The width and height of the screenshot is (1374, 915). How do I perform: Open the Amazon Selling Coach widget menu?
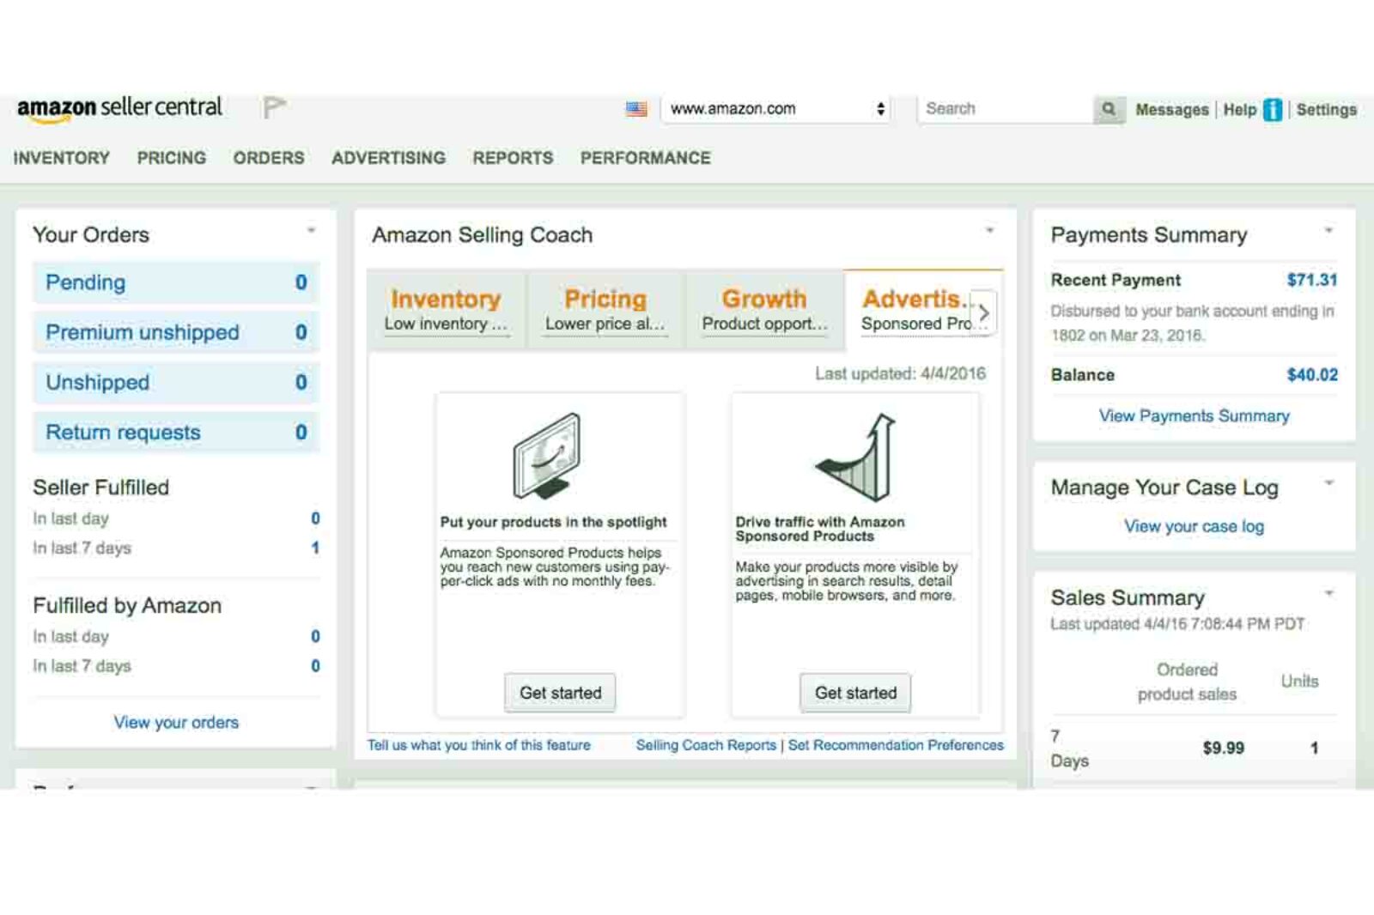click(989, 230)
